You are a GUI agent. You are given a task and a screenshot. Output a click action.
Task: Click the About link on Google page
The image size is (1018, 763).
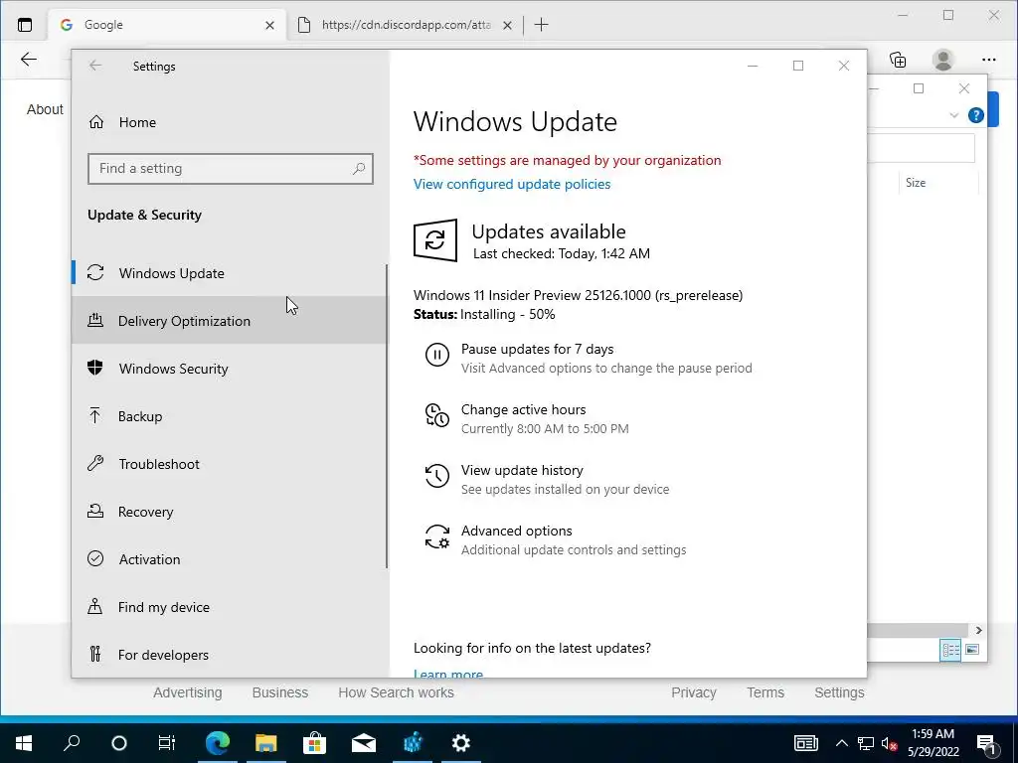[x=45, y=109]
